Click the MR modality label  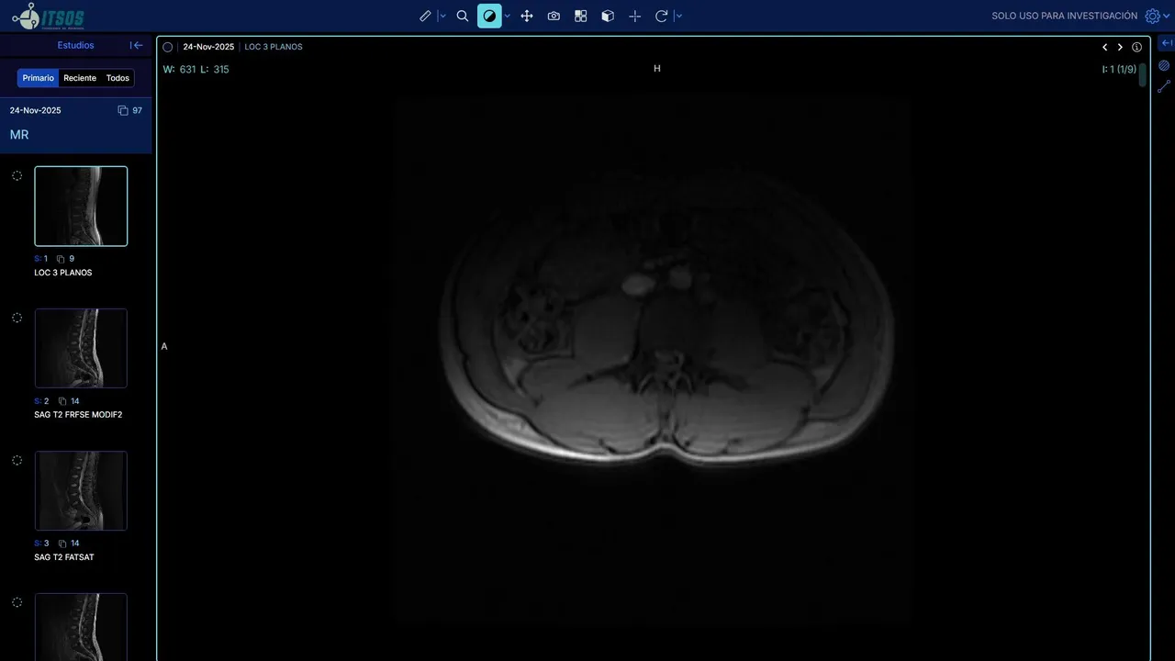coord(19,134)
